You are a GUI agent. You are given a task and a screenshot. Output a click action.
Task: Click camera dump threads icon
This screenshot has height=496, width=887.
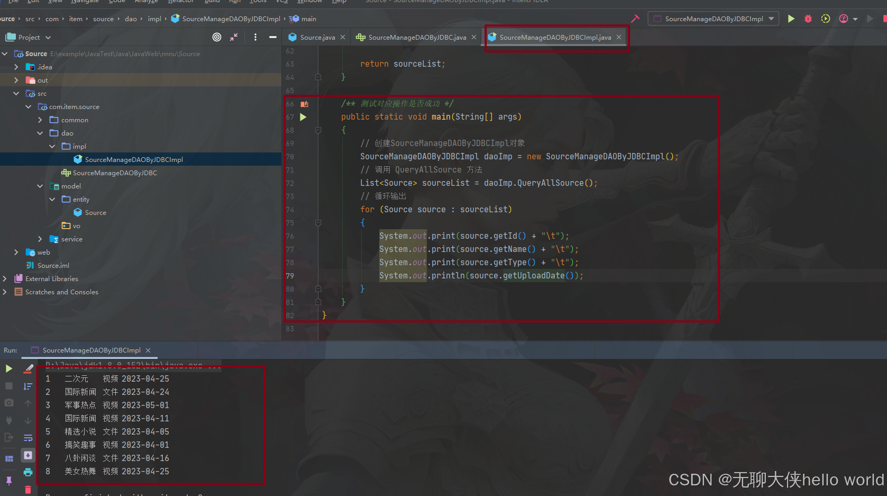tap(9, 403)
